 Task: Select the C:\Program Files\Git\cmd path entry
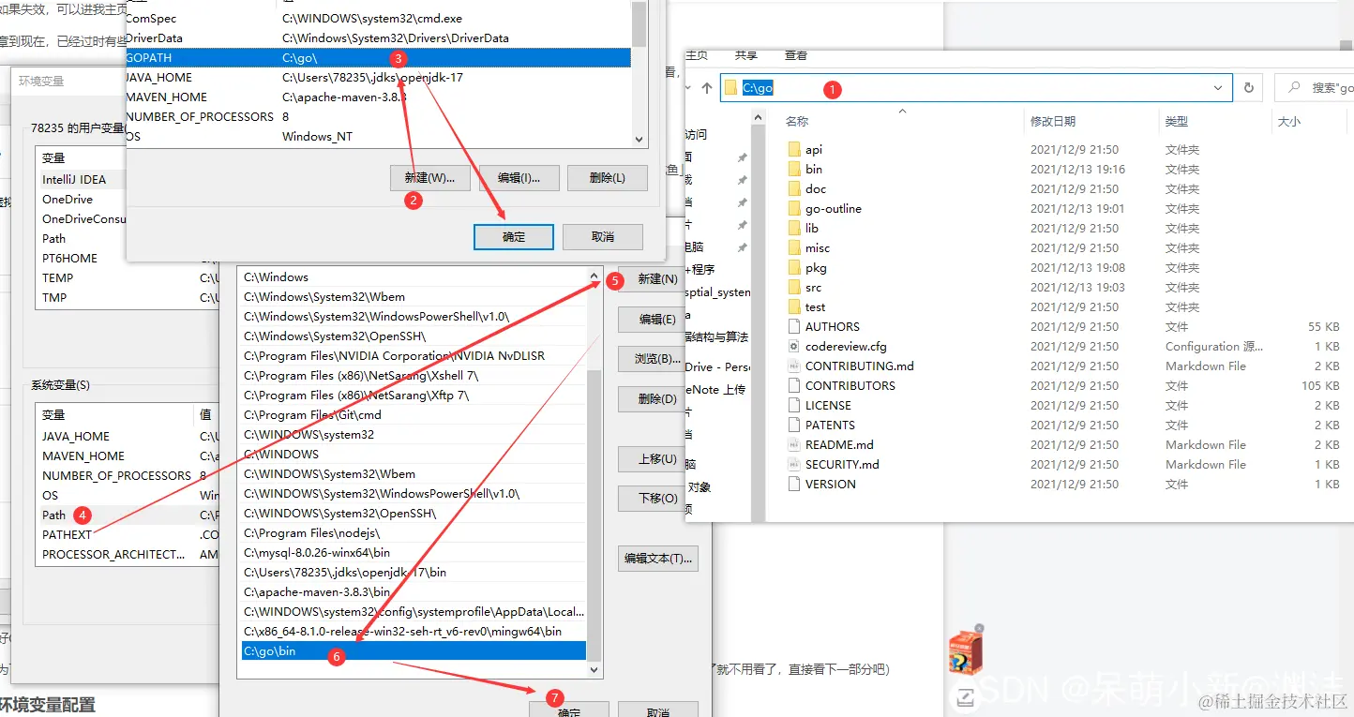click(414, 415)
